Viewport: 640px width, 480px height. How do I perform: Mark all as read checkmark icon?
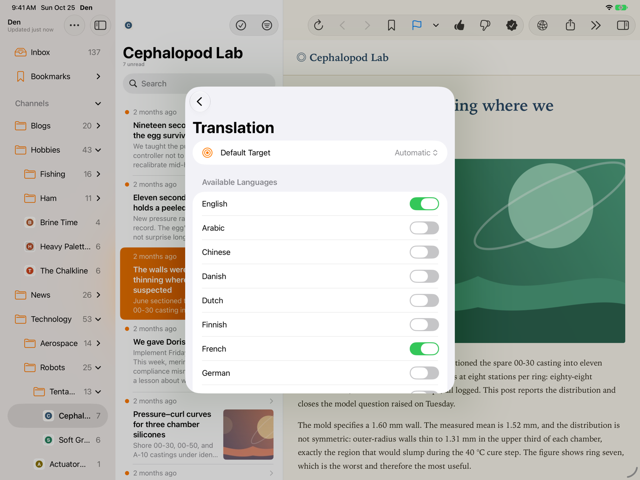[241, 25]
